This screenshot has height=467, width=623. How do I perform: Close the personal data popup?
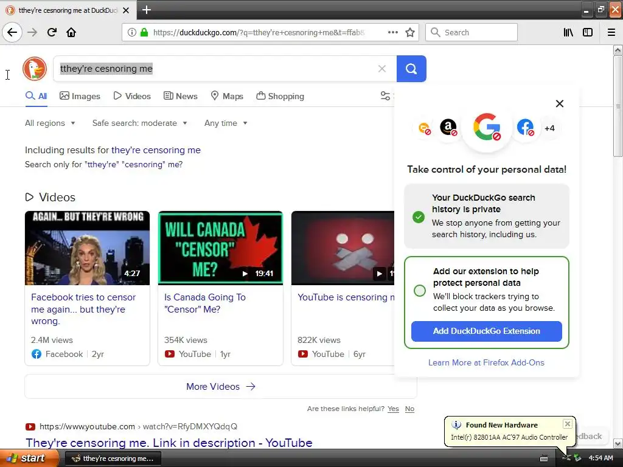click(560, 103)
